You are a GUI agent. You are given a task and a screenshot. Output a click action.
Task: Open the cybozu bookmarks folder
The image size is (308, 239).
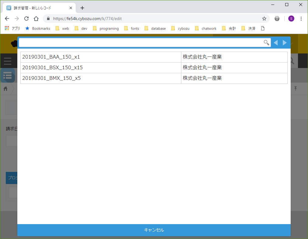(180, 29)
